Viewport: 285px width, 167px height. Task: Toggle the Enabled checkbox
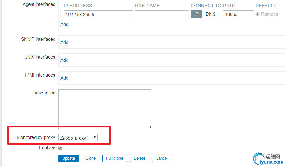tap(60, 148)
